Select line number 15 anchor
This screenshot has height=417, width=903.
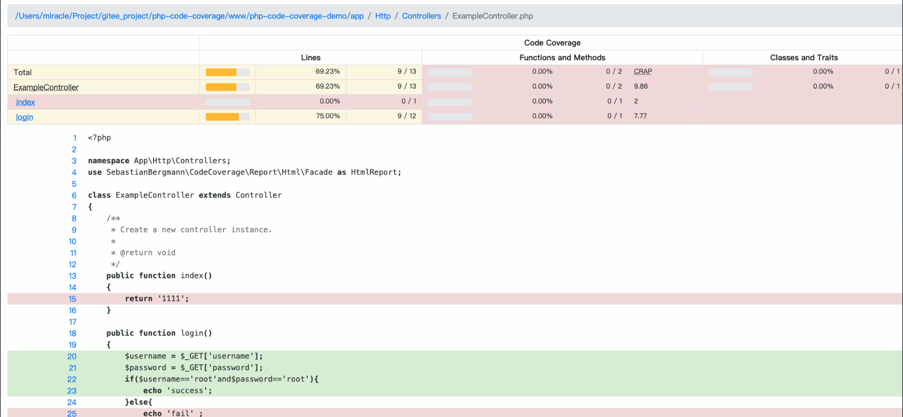point(72,299)
